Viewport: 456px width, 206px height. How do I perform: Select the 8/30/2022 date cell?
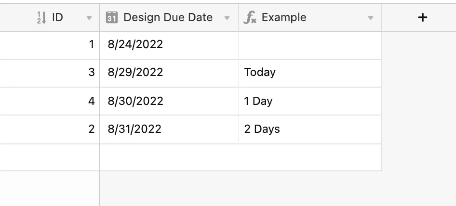tap(169, 101)
